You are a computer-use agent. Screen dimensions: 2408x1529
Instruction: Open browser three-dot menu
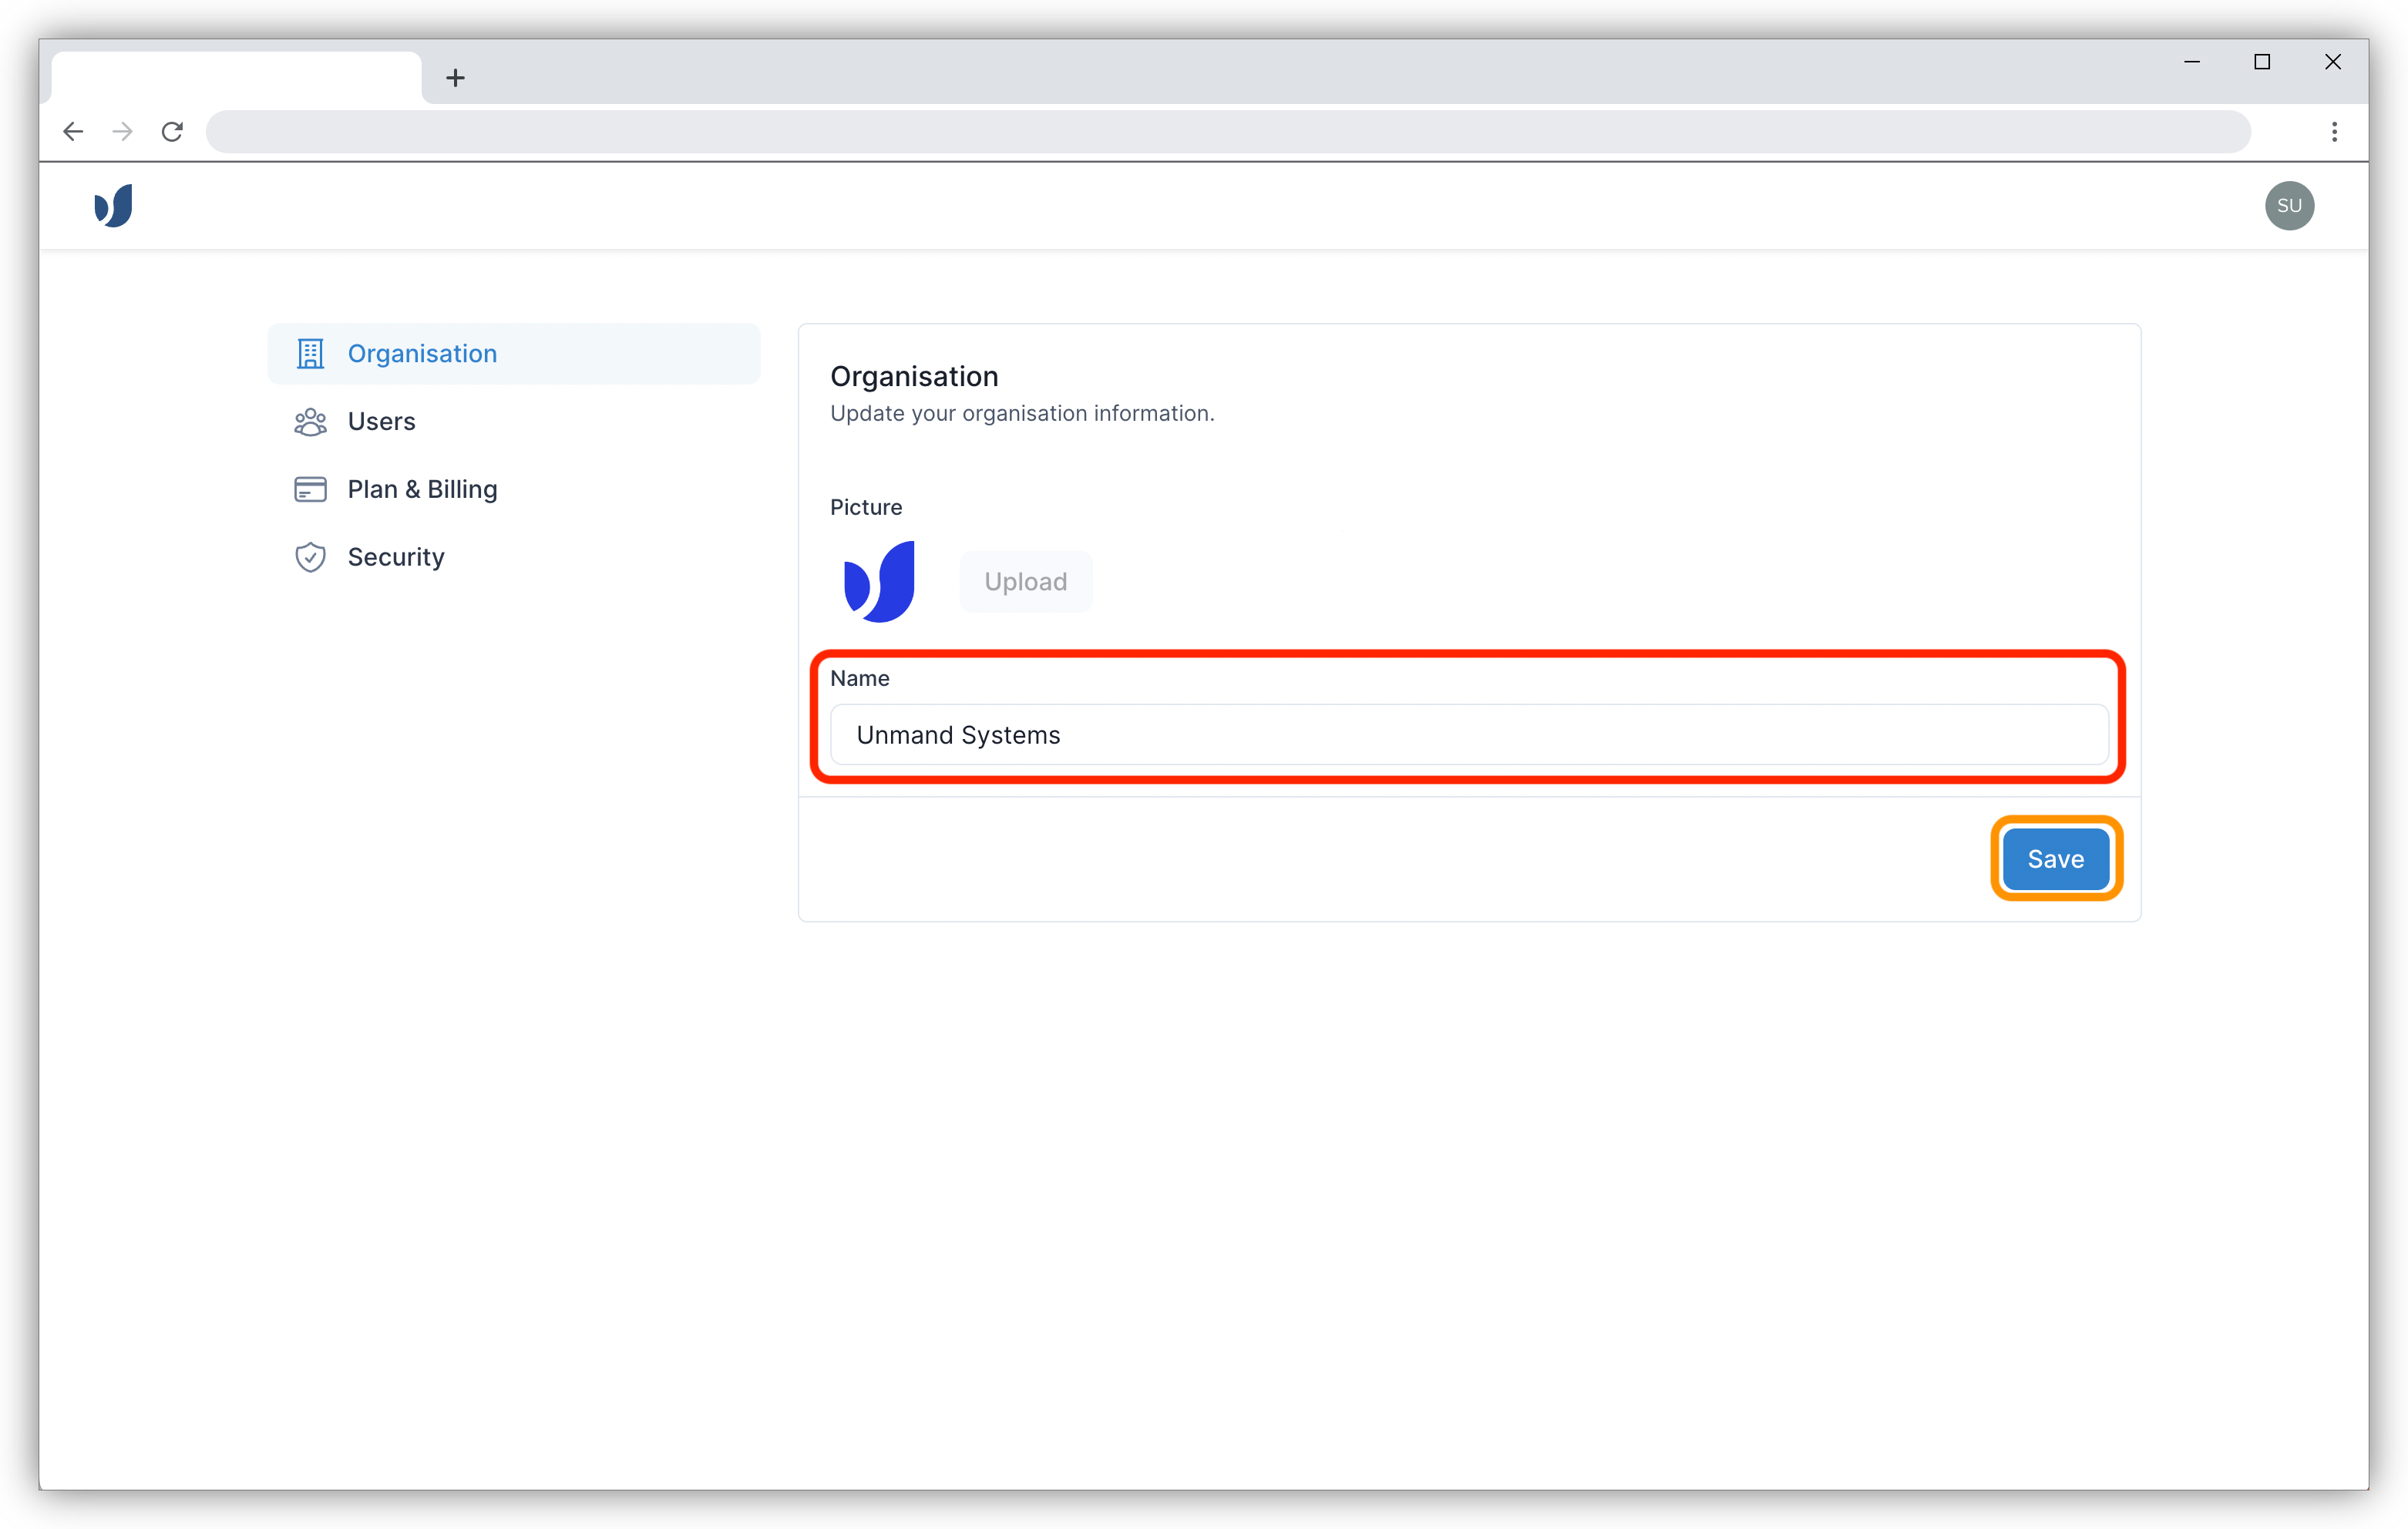coord(2334,132)
